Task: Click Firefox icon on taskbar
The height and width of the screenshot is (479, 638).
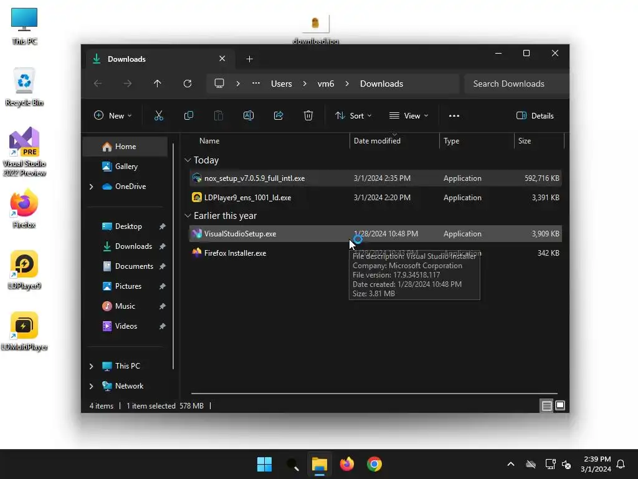Action: pyautogui.click(x=346, y=464)
